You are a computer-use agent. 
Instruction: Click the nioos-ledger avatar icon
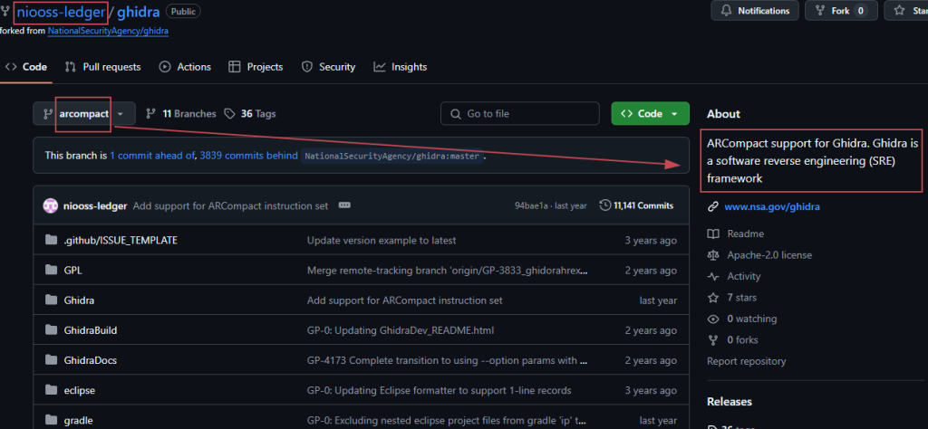point(51,205)
